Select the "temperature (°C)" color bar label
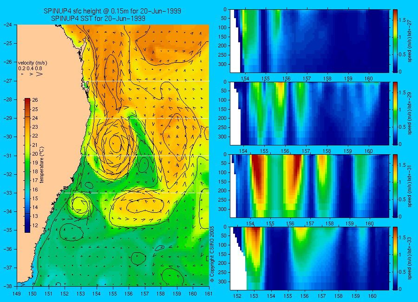 [42, 165]
